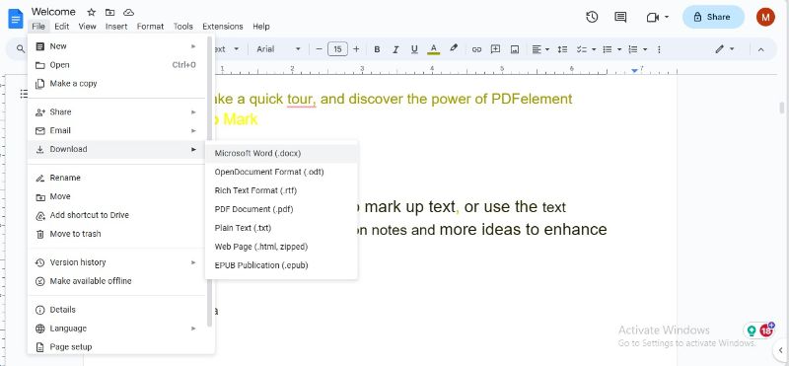Select Make available offline
Screen dimensions: 789x366
116,281
